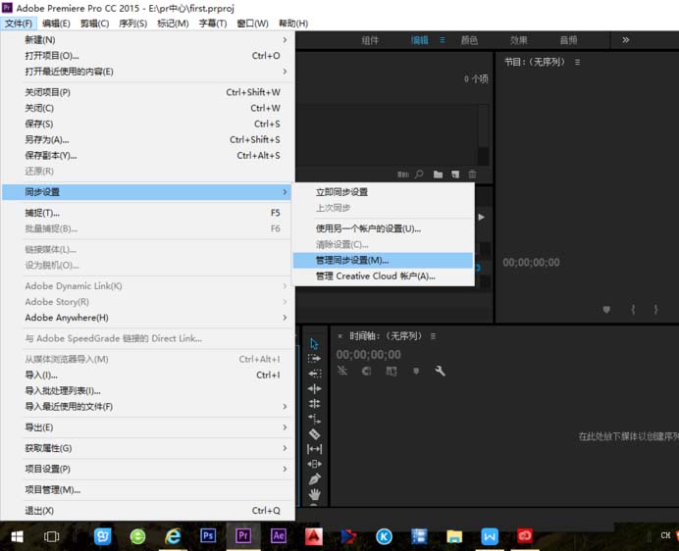Open the 剪辑(C) menu
The height and width of the screenshot is (551, 679).
[94, 24]
